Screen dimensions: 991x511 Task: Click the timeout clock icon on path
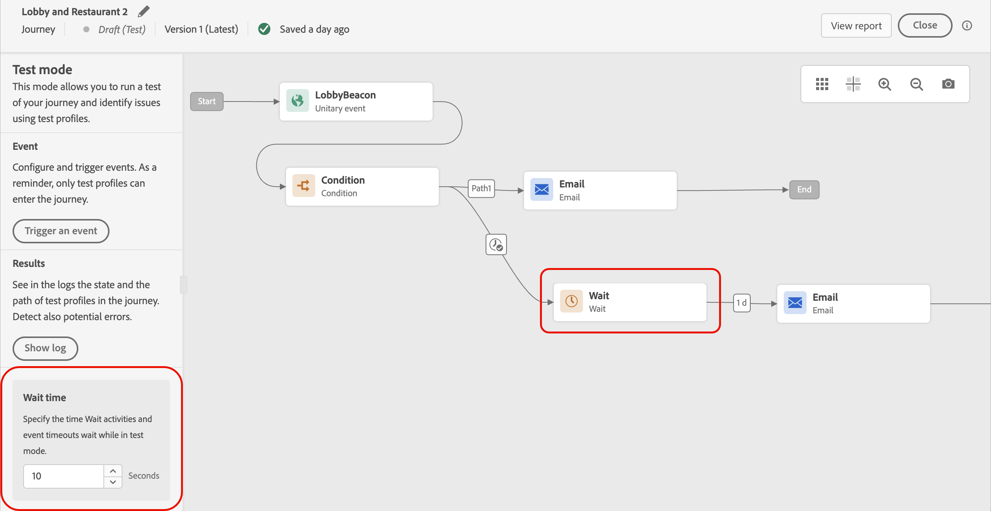tap(496, 244)
